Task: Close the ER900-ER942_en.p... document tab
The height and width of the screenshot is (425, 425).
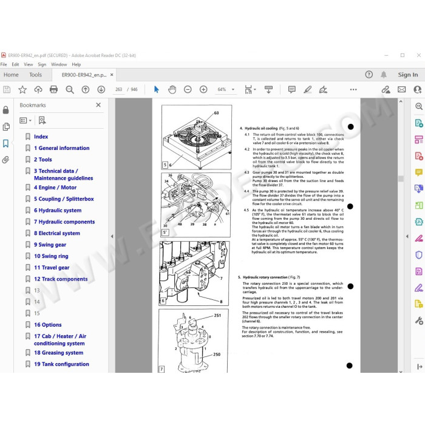Action: pos(112,75)
